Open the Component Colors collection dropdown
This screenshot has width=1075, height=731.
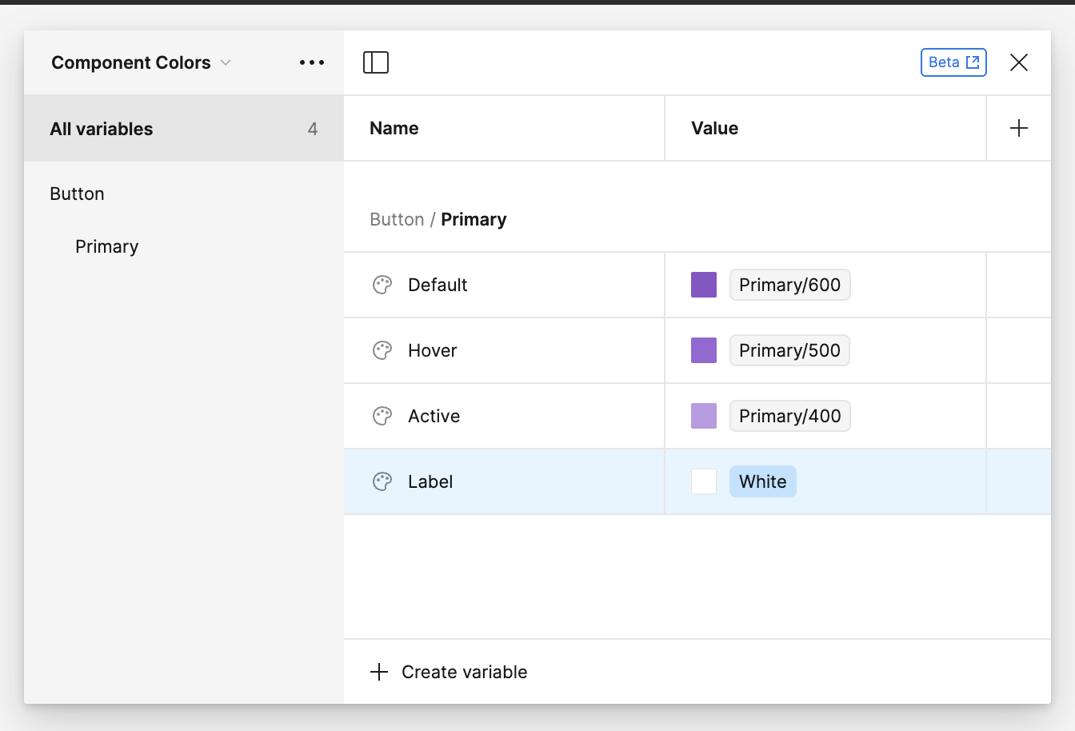[226, 62]
